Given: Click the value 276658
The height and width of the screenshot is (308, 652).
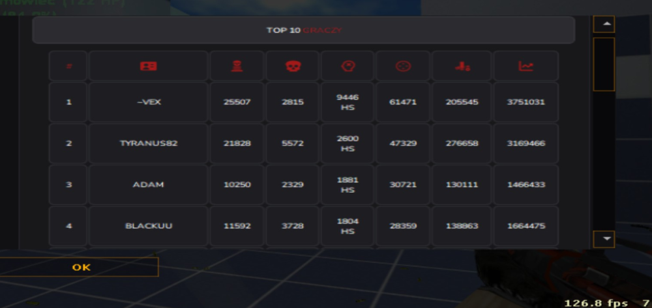Looking at the screenshot, I should click(462, 143).
